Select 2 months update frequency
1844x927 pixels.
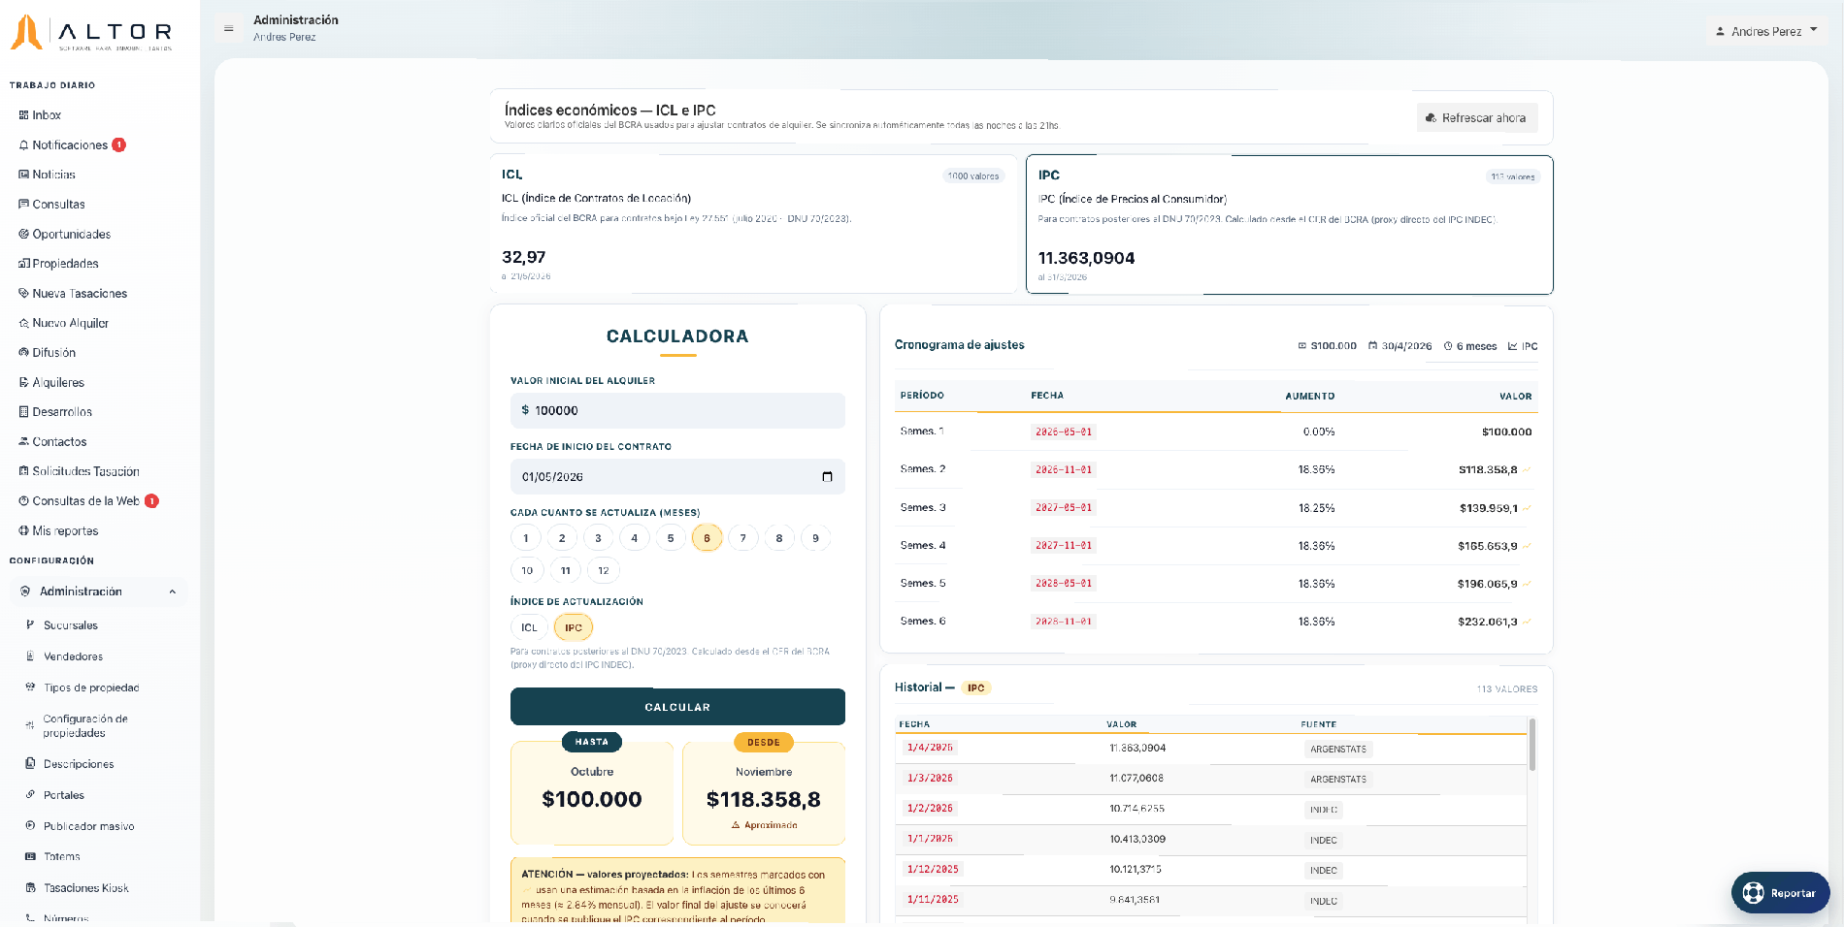pos(562,538)
